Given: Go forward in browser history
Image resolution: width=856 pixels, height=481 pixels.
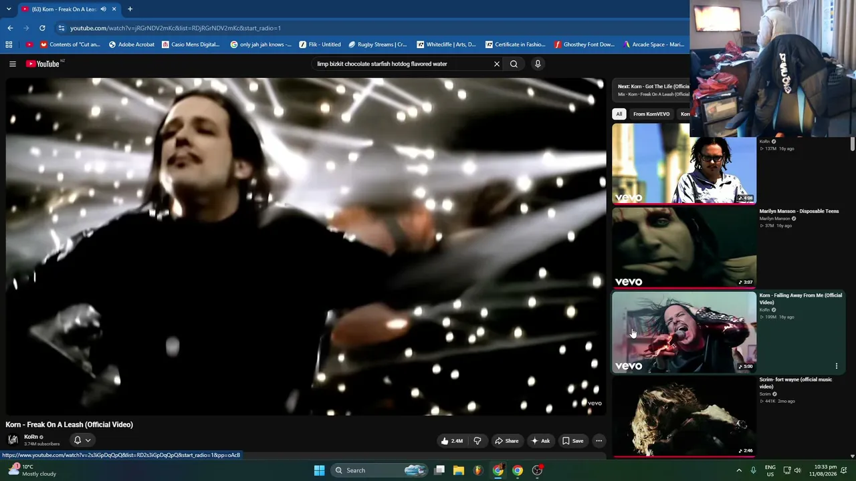Looking at the screenshot, I should 26,28.
